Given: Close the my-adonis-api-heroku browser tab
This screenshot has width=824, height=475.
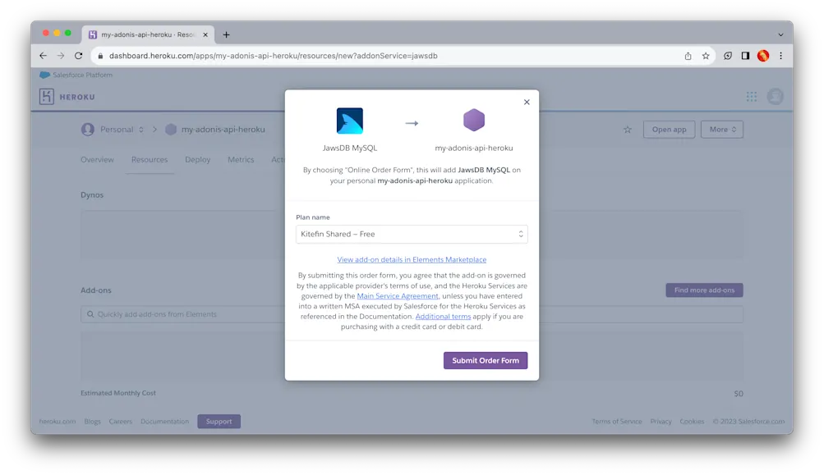Looking at the screenshot, I should click(x=205, y=34).
